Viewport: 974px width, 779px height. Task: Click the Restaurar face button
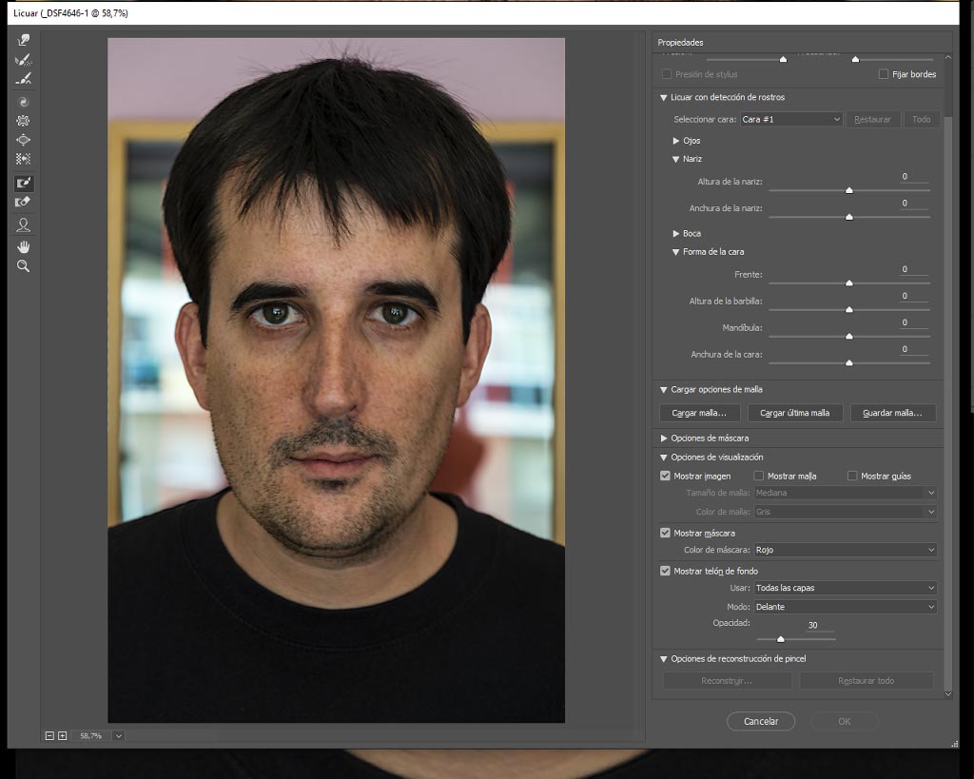click(x=872, y=119)
